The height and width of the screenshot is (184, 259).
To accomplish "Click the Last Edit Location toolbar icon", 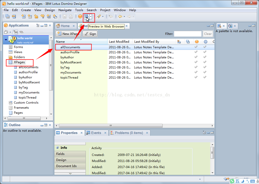I will pyautogui.click(x=111, y=16).
